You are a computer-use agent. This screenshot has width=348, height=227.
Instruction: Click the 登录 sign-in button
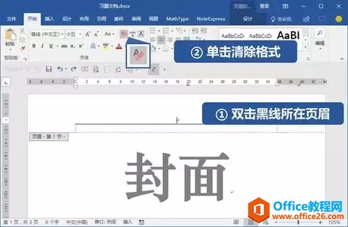[265, 6]
